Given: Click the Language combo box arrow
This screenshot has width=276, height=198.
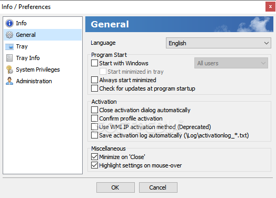Looking at the screenshot, I should coord(267,43).
